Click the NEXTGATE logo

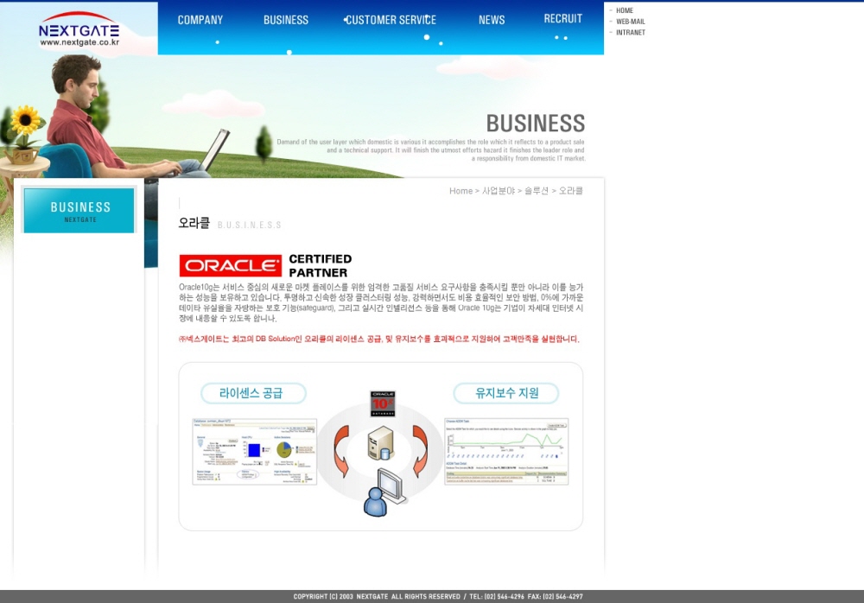79,29
